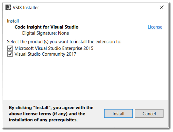Select the Code Insight for Visual Studio name
This screenshot has height=132, width=173.
pyautogui.click(x=46, y=27)
